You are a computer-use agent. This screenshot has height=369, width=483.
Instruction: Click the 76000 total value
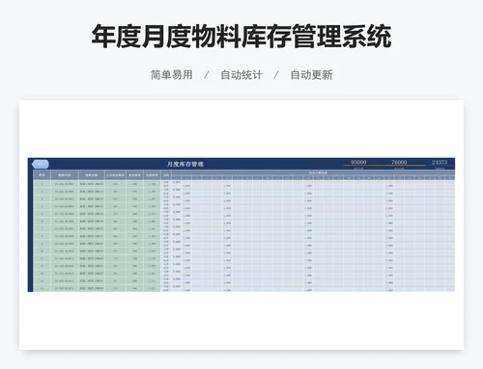[399, 162]
